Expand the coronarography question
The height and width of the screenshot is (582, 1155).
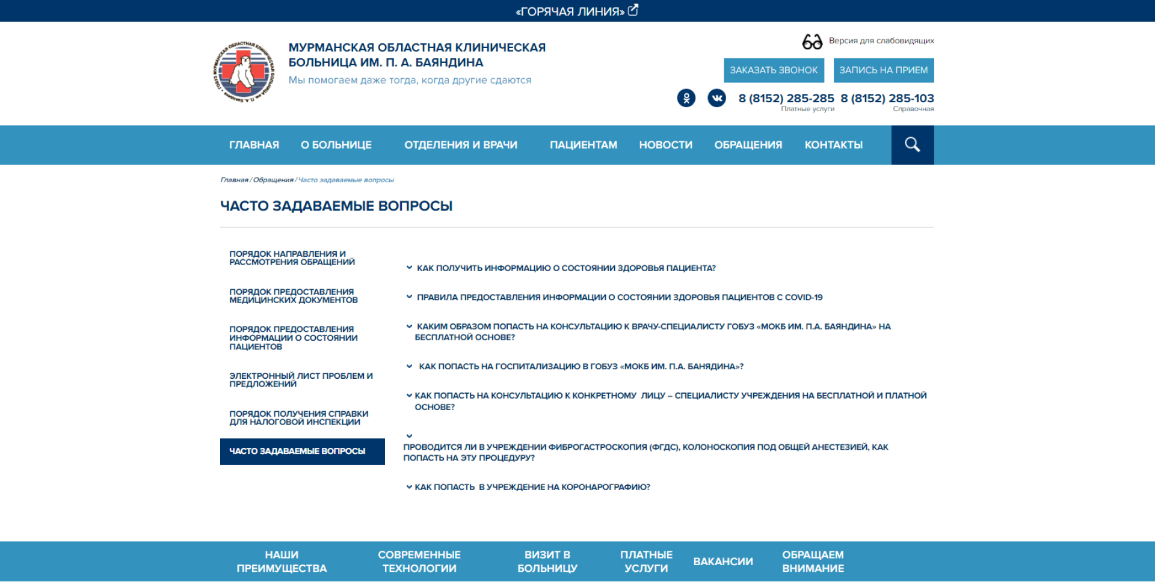tap(532, 487)
